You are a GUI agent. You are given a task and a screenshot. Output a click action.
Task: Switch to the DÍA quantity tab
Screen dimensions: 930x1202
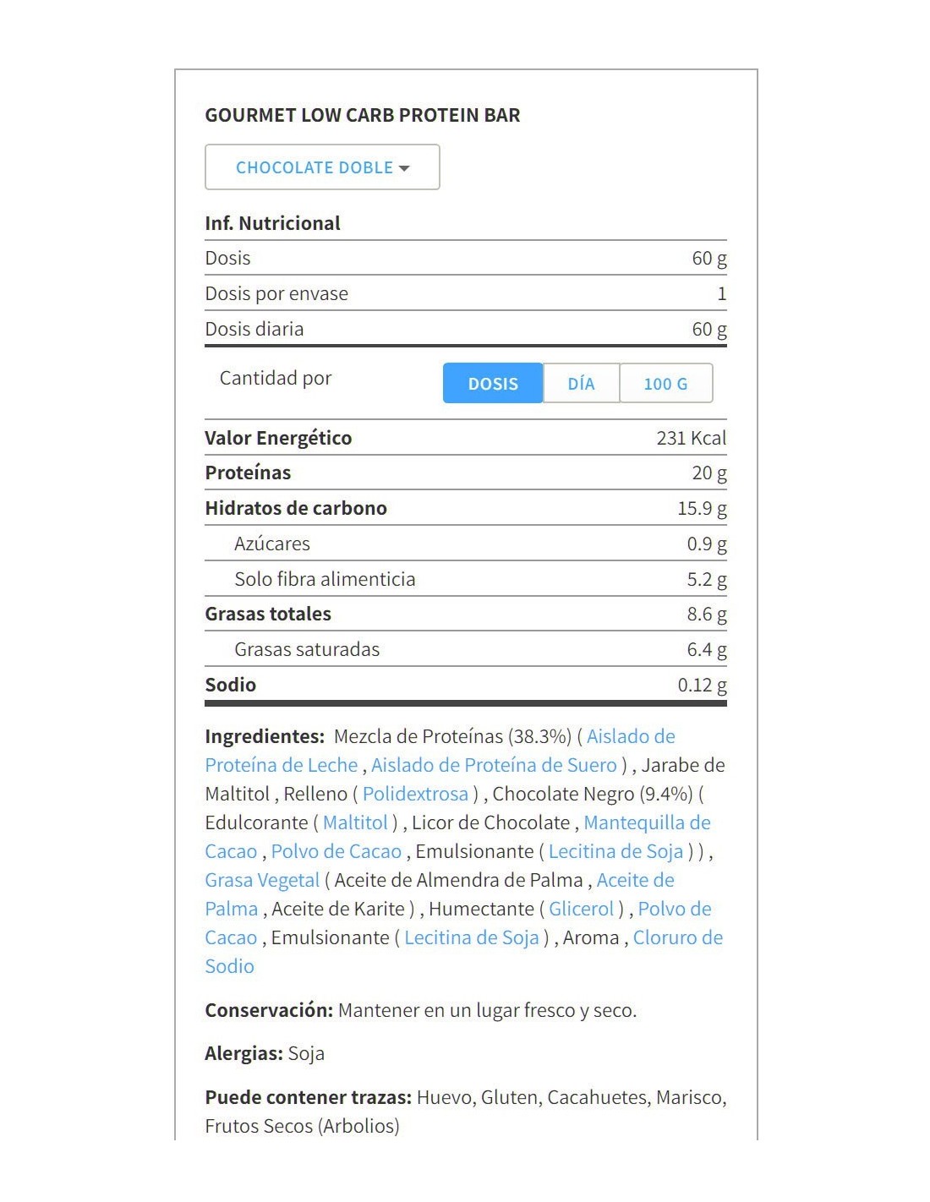click(581, 384)
